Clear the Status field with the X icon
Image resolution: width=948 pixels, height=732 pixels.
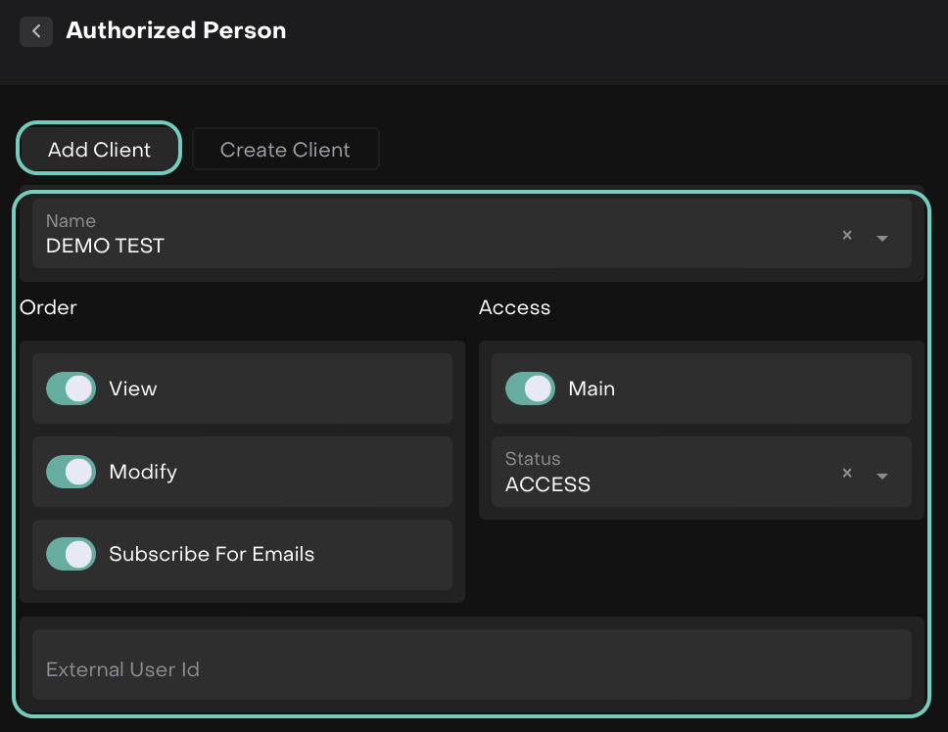(x=847, y=473)
